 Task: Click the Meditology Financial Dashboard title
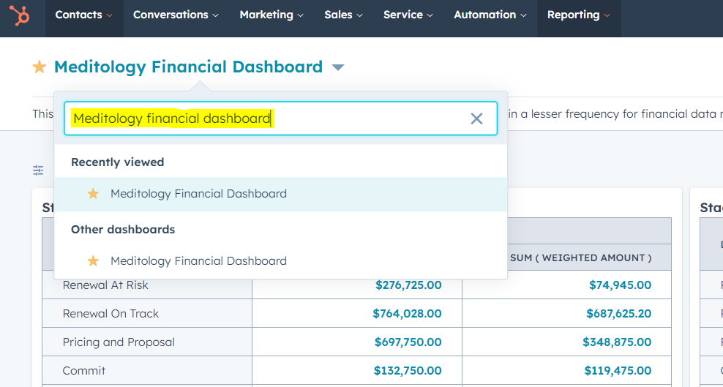(x=188, y=67)
